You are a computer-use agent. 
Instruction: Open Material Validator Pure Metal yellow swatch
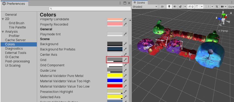tap(115, 76)
